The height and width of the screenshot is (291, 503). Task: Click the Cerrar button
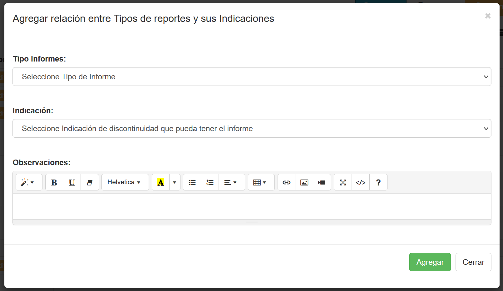click(473, 262)
